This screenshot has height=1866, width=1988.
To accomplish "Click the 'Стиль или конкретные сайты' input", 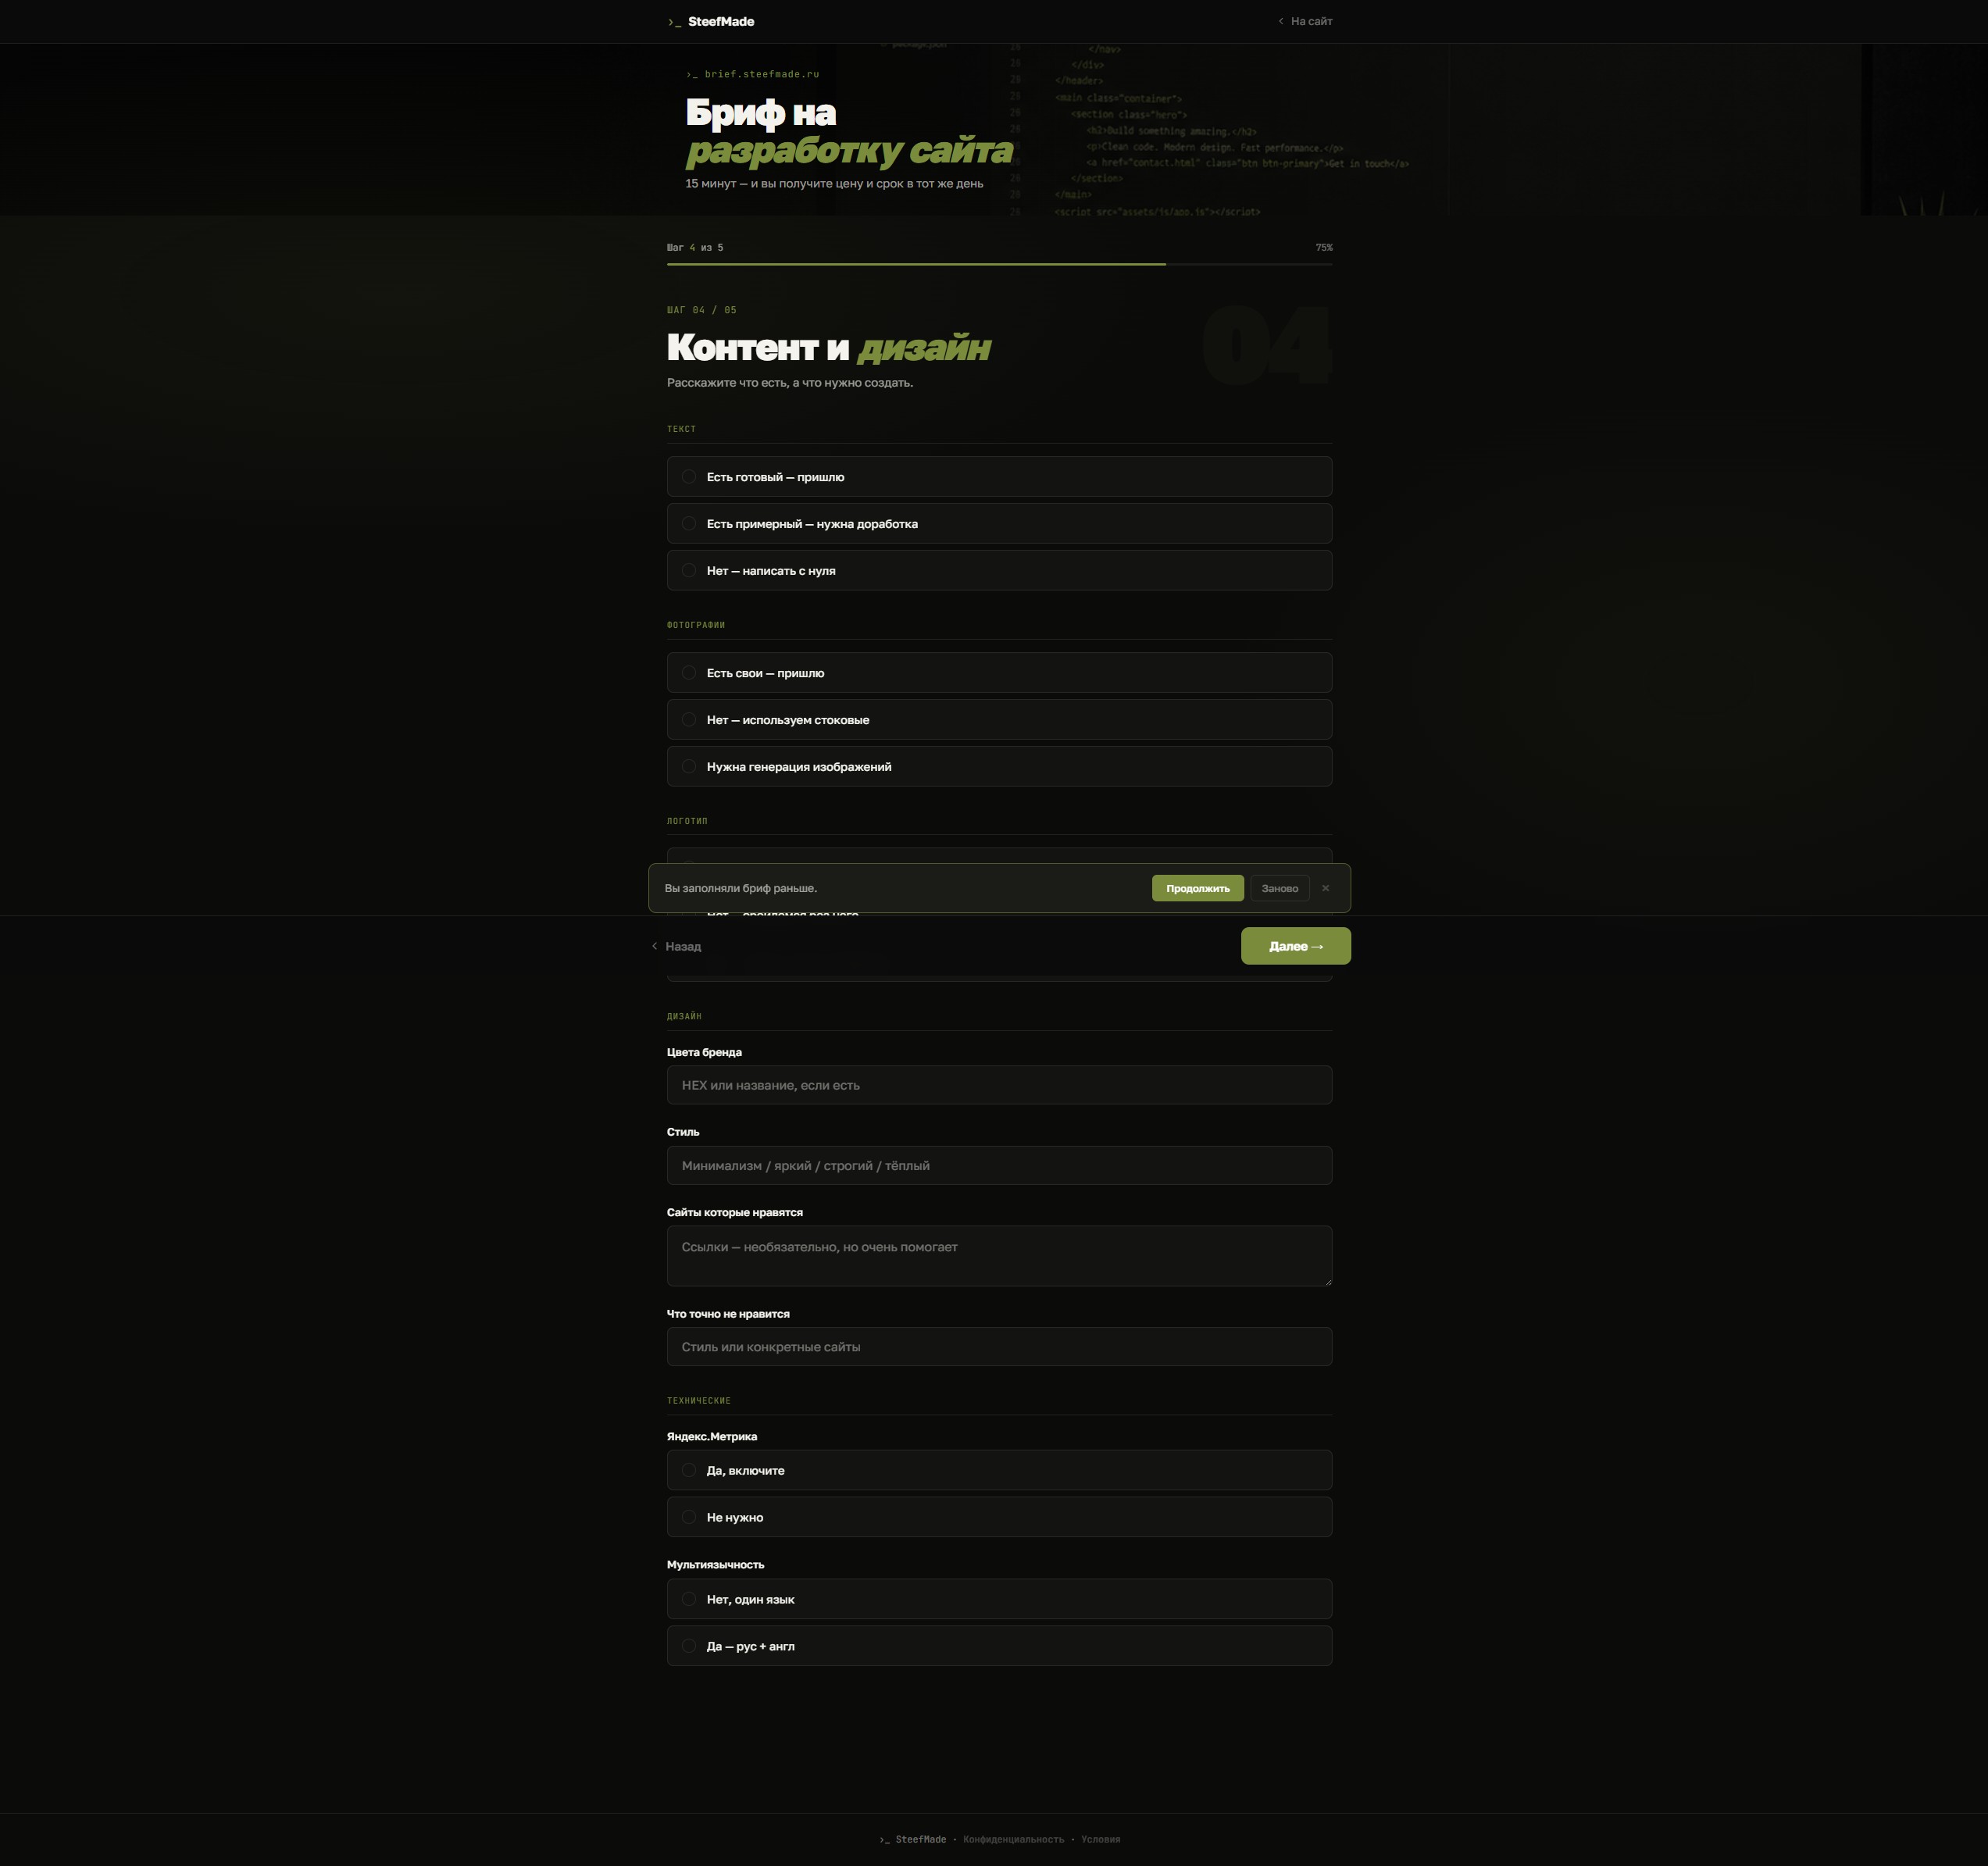I will [x=999, y=1347].
